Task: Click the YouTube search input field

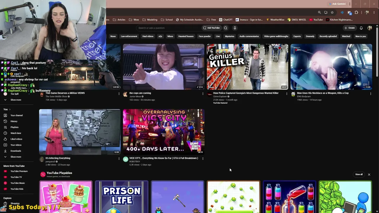Action: 169,28
